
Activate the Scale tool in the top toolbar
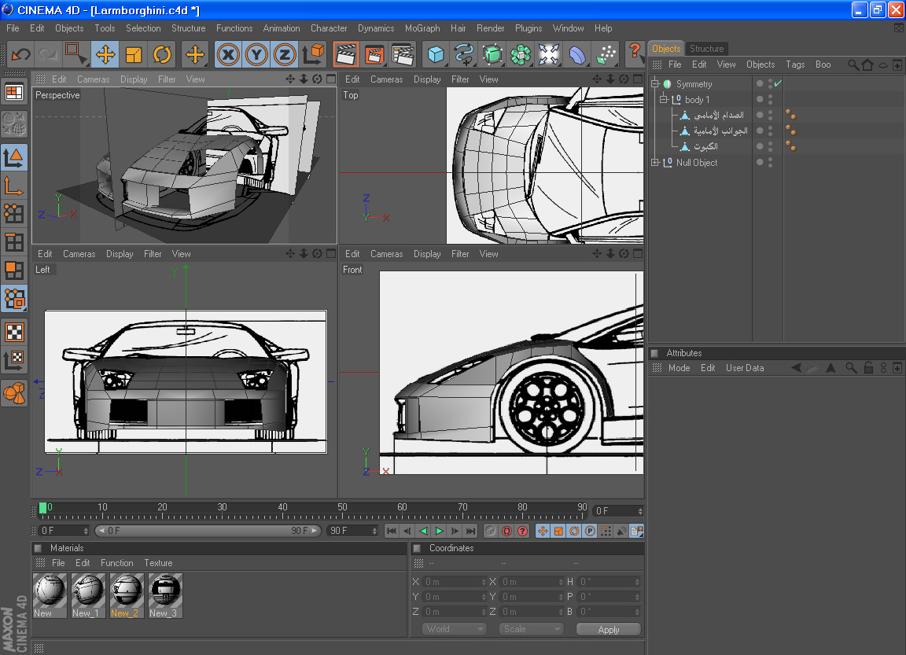(x=134, y=55)
